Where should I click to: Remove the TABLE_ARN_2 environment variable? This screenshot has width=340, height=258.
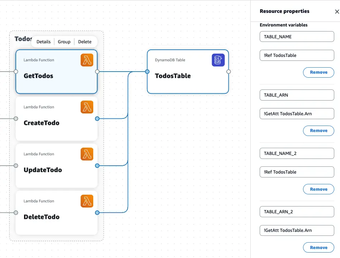318,247
